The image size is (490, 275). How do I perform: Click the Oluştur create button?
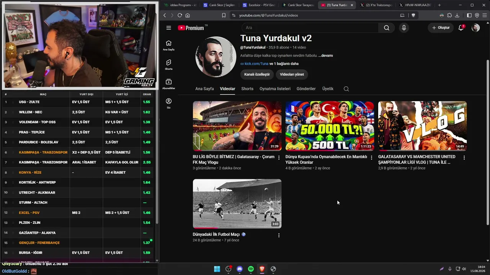click(x=441, y=27)
